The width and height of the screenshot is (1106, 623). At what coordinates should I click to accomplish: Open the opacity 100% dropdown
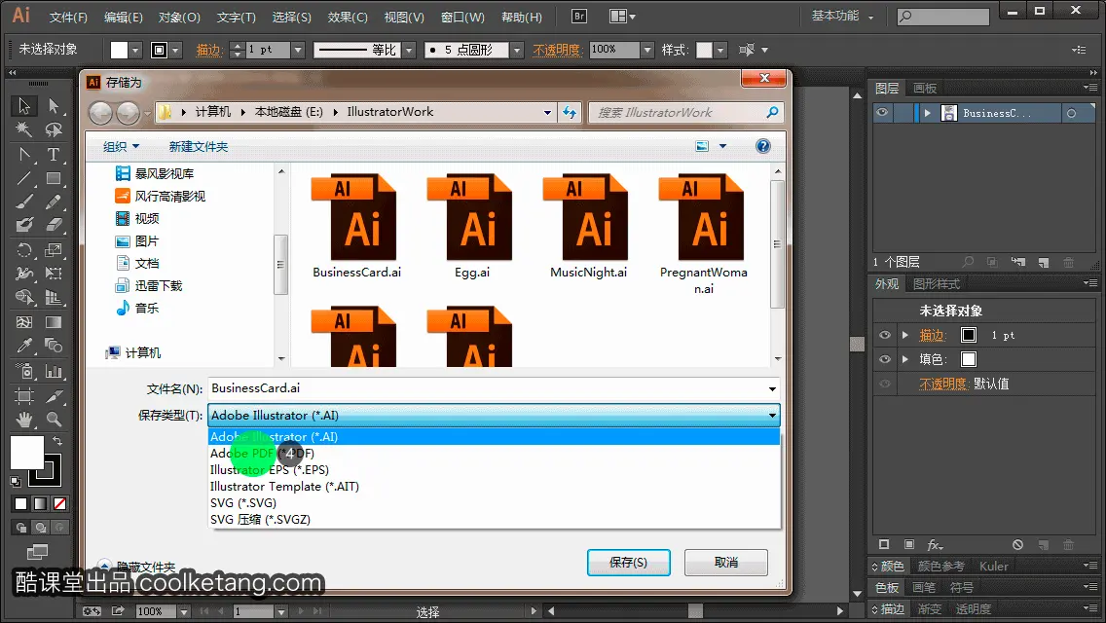coord(647,50)
